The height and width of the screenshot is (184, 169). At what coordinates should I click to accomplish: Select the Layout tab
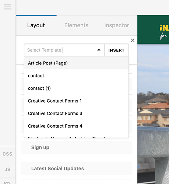tap(36, 25)
